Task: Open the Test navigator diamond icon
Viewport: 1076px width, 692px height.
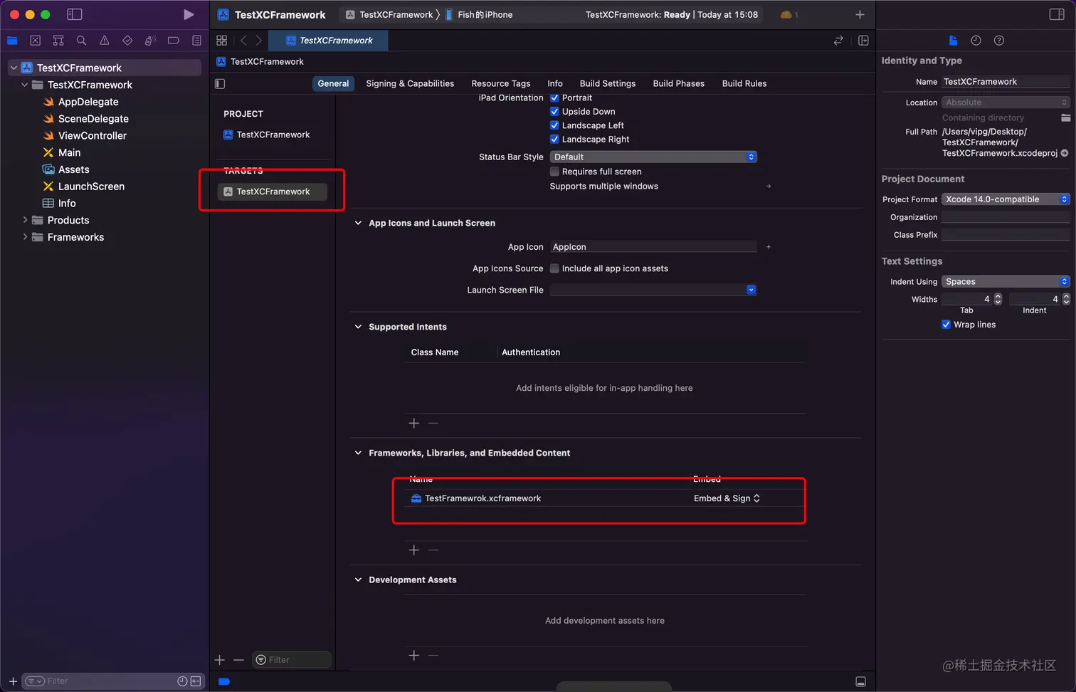Action: pyautogui.click(x=127, y=41)
